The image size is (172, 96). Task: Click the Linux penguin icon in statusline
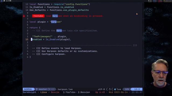point(110,89)
